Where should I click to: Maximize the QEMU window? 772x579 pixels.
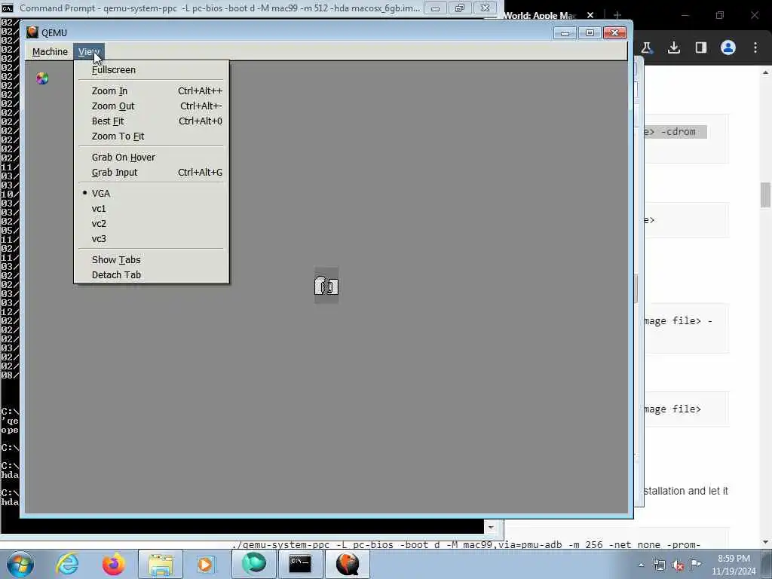click(x=590, y=33)
